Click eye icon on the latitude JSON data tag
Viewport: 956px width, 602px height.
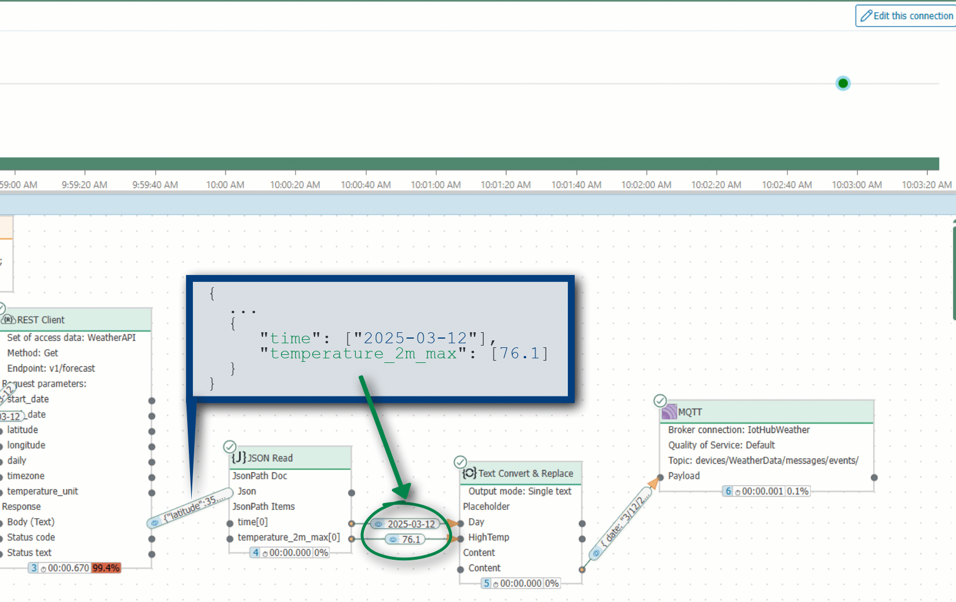point(155,523)
